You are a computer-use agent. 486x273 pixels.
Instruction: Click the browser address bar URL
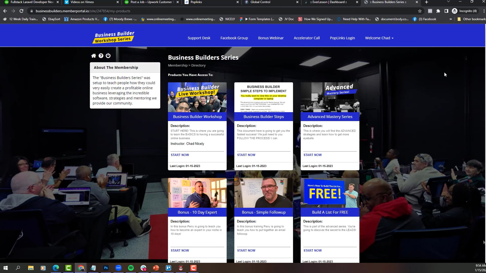pyautogui.click(x=83, y=11)
